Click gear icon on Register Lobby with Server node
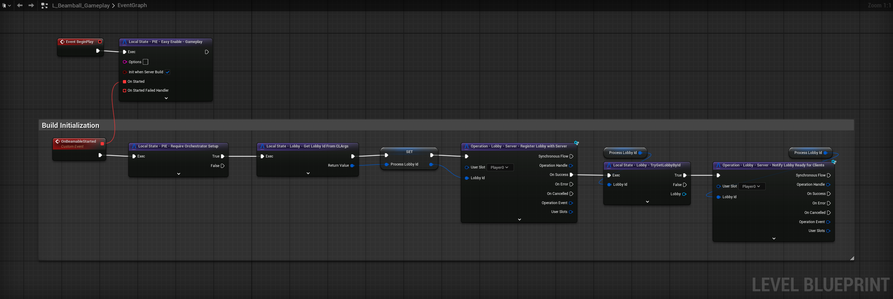The width and height of the screenshot is (893, 299). 576,143
